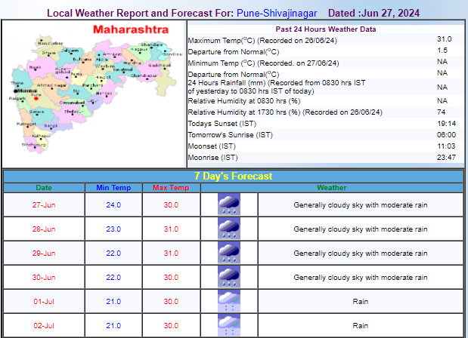
Task: Click the Minimum Temp recorded on 27/06/24 label
Action: (x=264, y=63)
